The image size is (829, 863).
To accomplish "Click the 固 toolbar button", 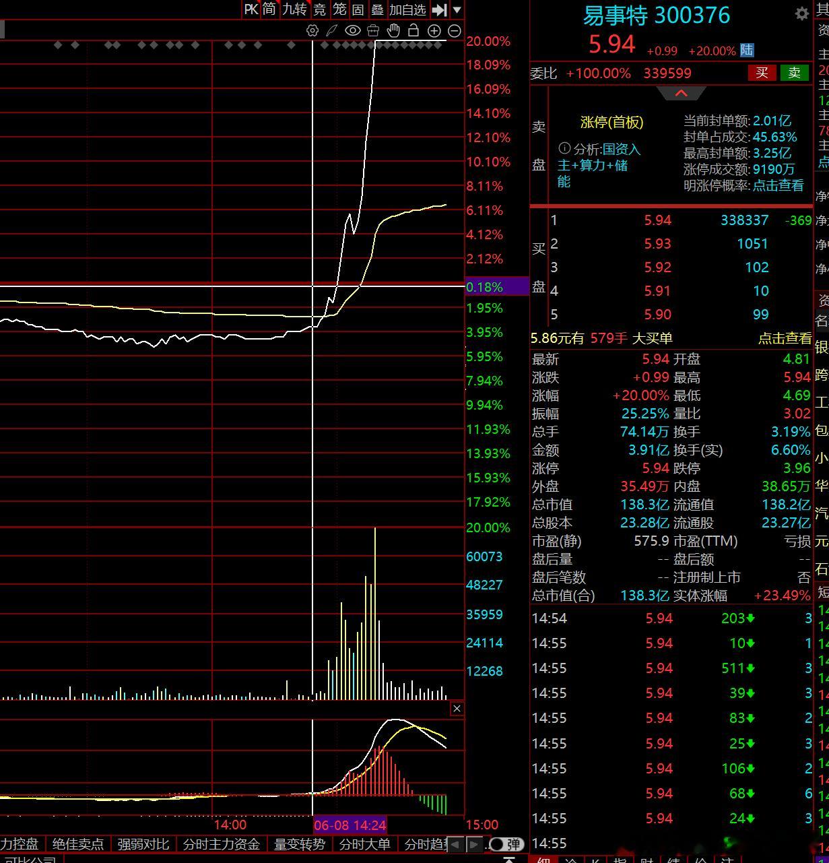I will (x=358, y=9).
